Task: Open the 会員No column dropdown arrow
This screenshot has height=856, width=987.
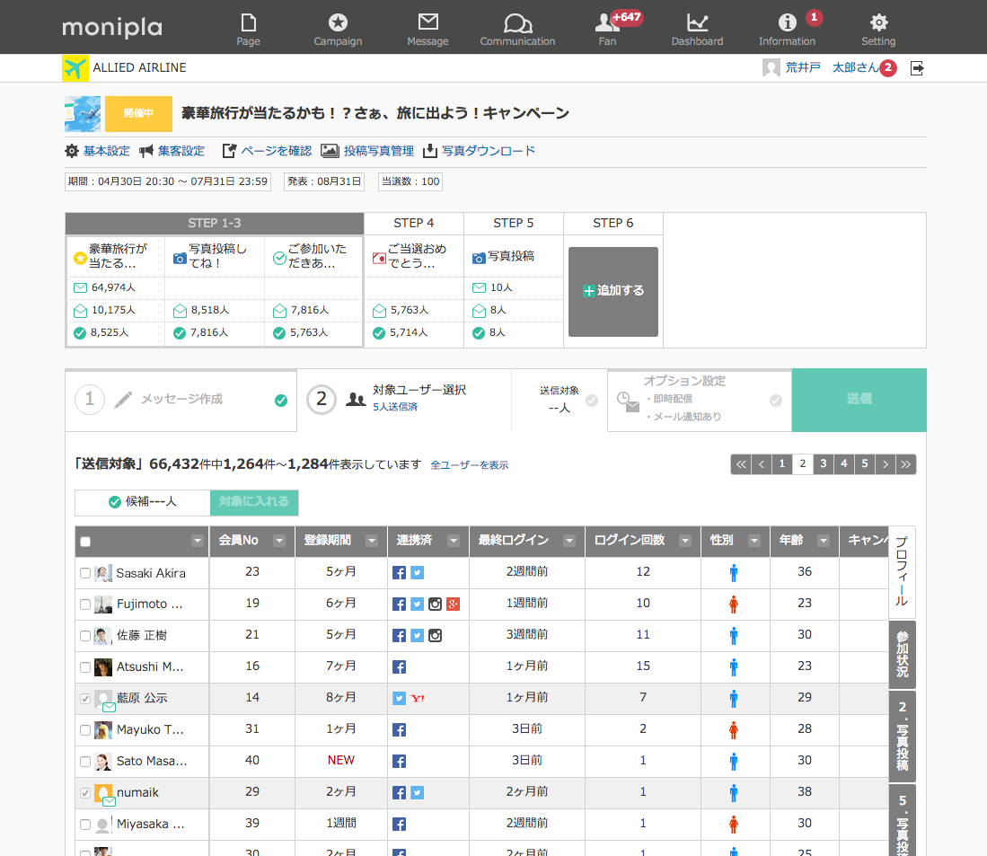Action: click(278, 541)
